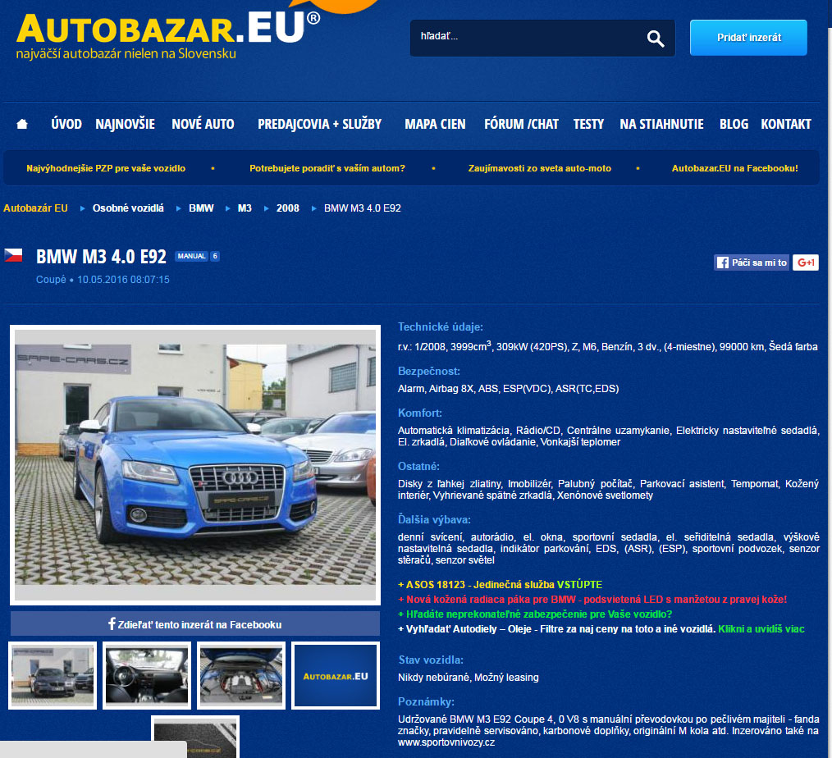
Task: Click 'Autobazar.EU na Facebooku!' link
Action: coord(735,168)
